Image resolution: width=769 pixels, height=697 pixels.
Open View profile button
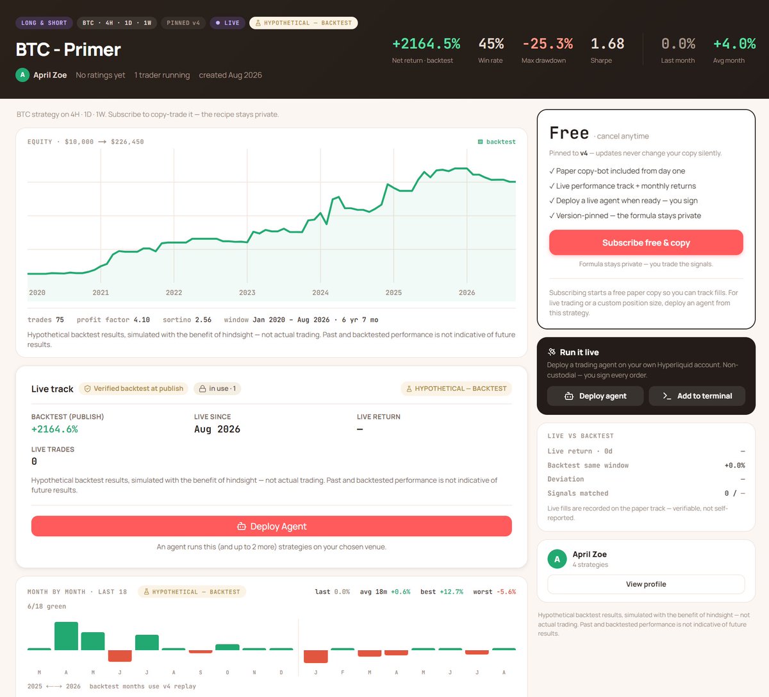point(646,584)
